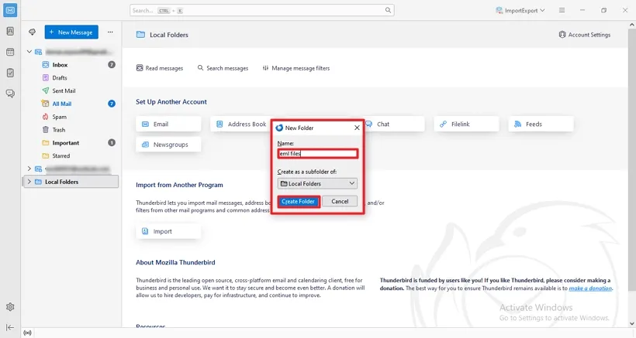Click the Search messages option
The width and height of the screenshot is (636, 338).
point(223,68)
